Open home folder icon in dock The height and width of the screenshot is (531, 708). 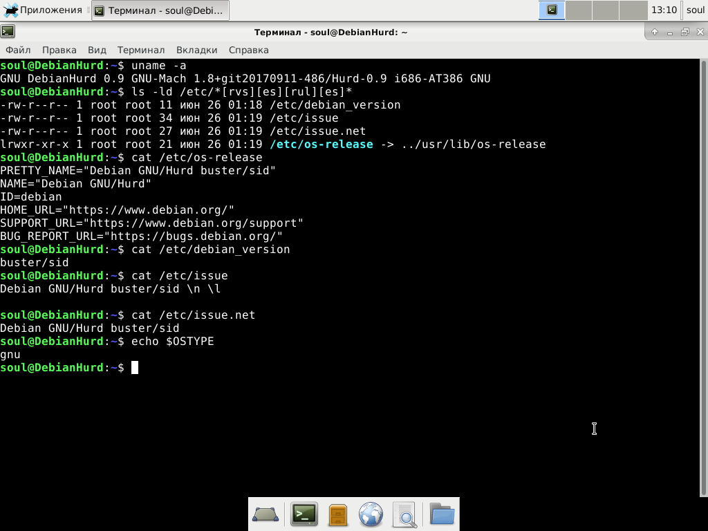[x=442, y=514]
